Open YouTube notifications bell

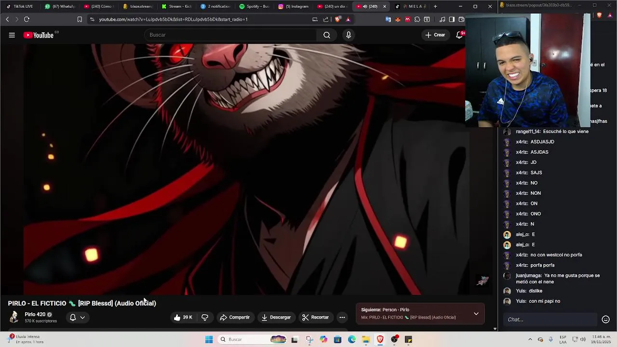point(459,35)
